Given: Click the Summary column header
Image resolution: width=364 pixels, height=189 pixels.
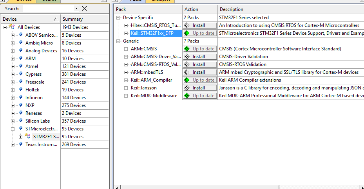Looking at the screenshot, I should pos(85,19).
